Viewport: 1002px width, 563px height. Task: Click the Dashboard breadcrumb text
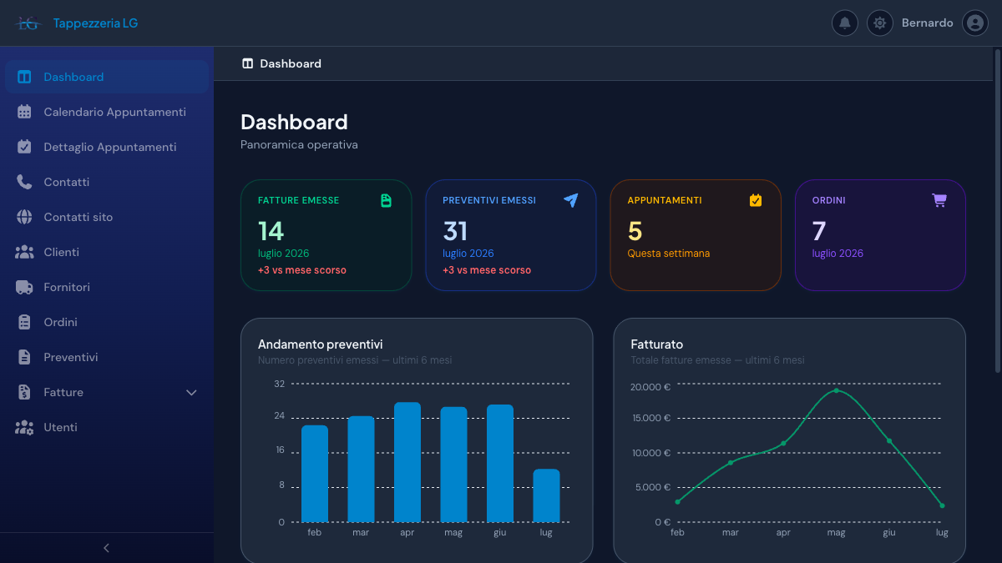(291, 63)
